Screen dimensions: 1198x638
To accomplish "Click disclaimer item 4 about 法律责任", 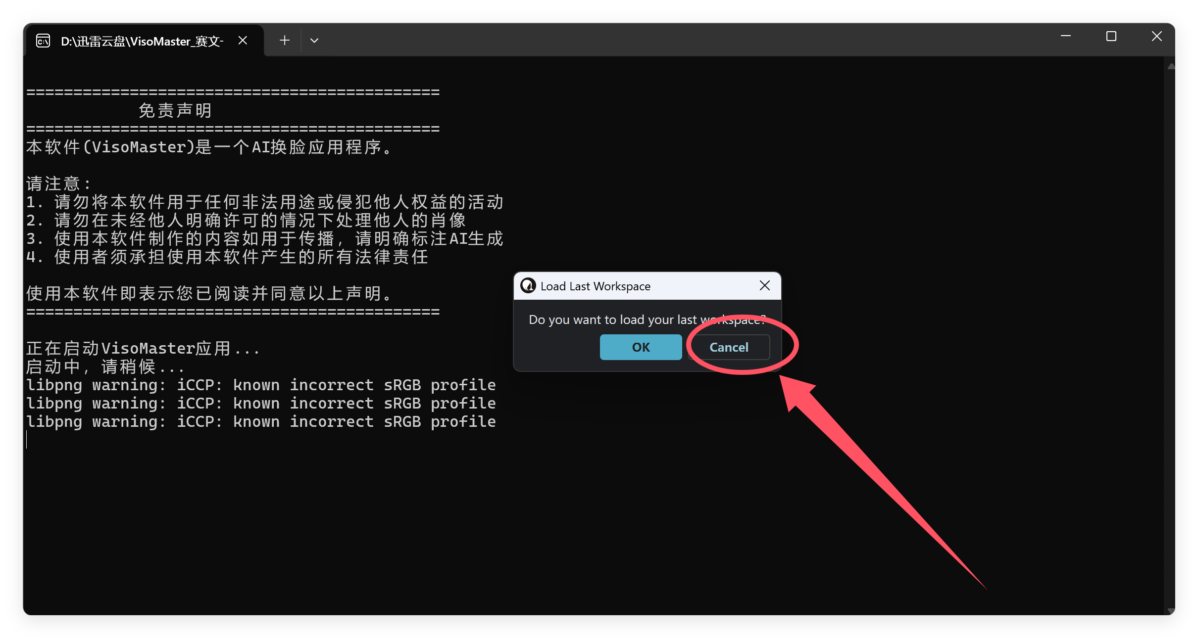I will click(227, 257).
